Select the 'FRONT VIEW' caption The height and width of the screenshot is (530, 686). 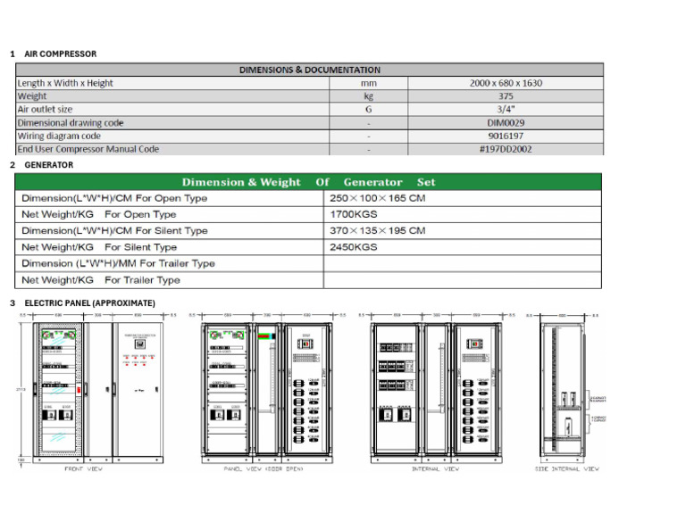84,468
